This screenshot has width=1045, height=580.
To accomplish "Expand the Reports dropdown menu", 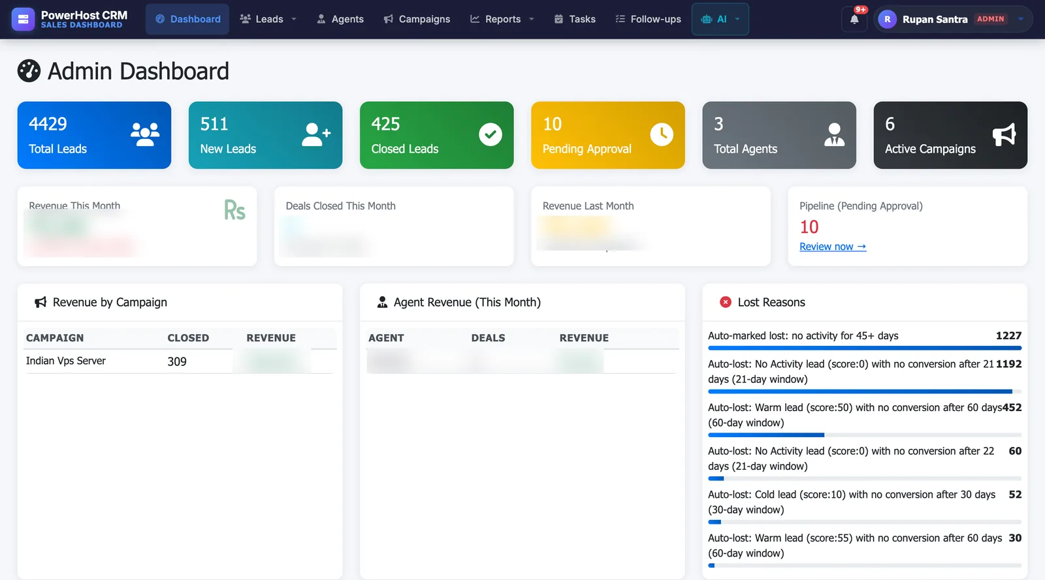I will click(x=502, y=19).
